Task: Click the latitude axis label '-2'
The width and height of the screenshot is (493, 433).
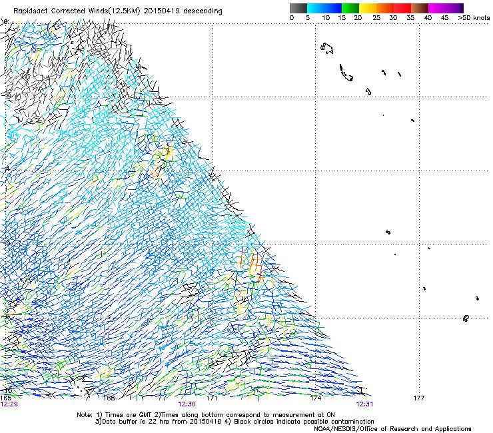Action: tap(7, 95)
